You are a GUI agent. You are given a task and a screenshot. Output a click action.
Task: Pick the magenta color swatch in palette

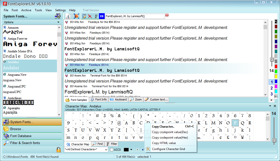[276, 86]
